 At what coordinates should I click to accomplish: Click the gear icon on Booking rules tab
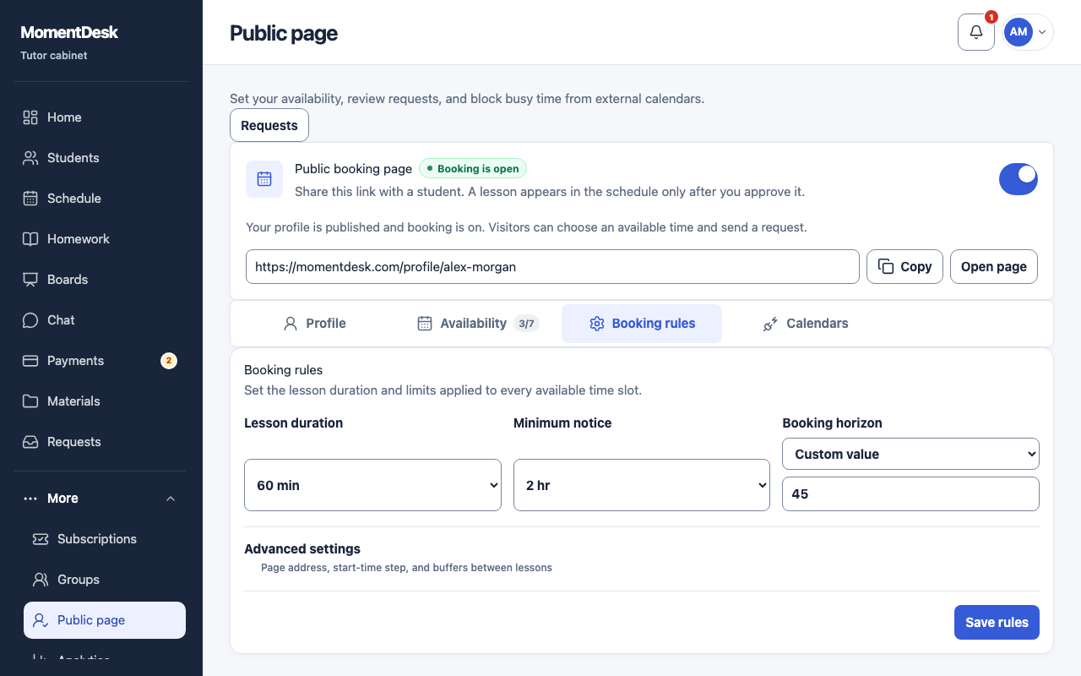pos(597,324)
